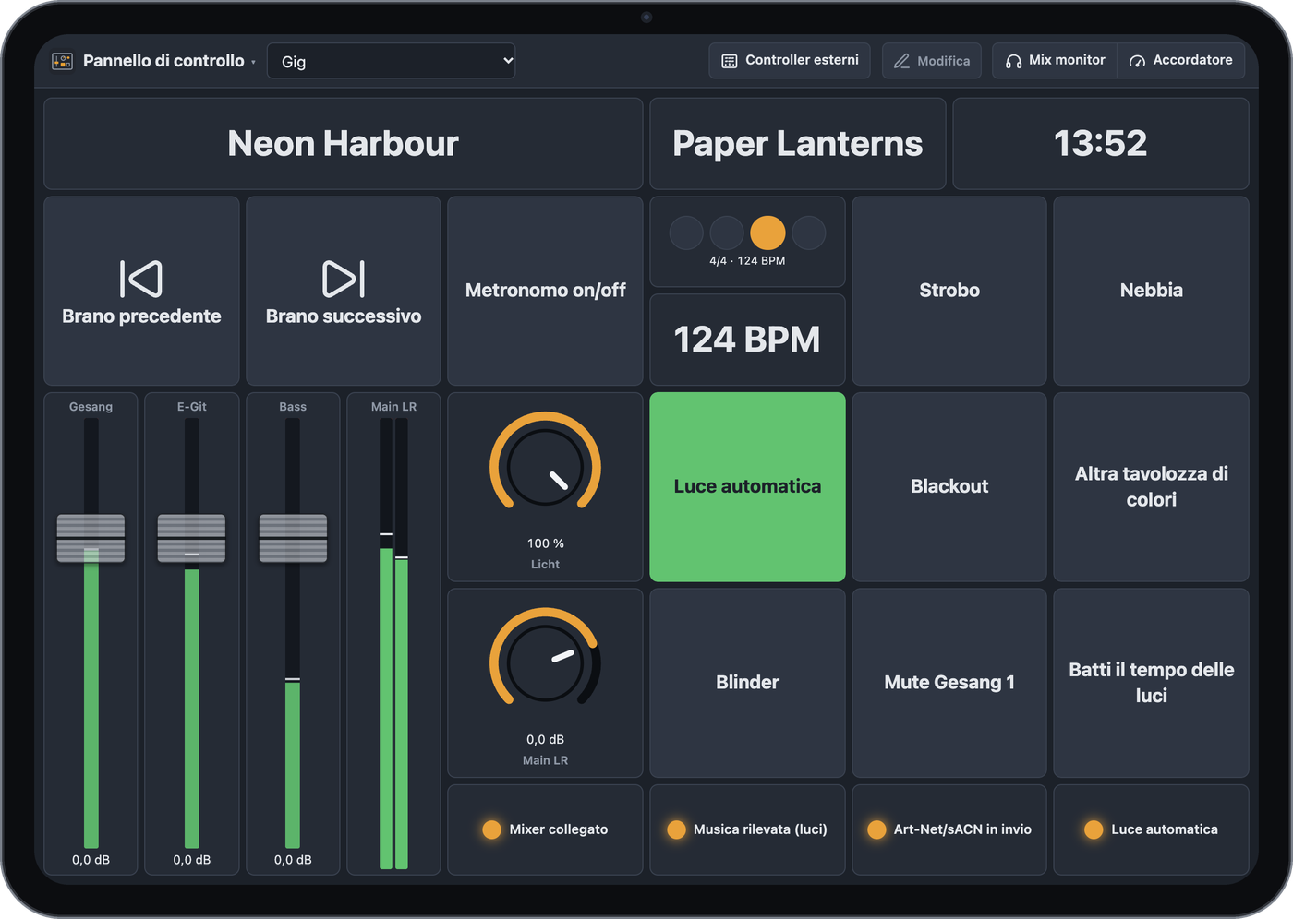Screen dimensions: 1293x919
Task: Click the orange Art-Net/sACN status dot
Action: [x=876, y=829]
